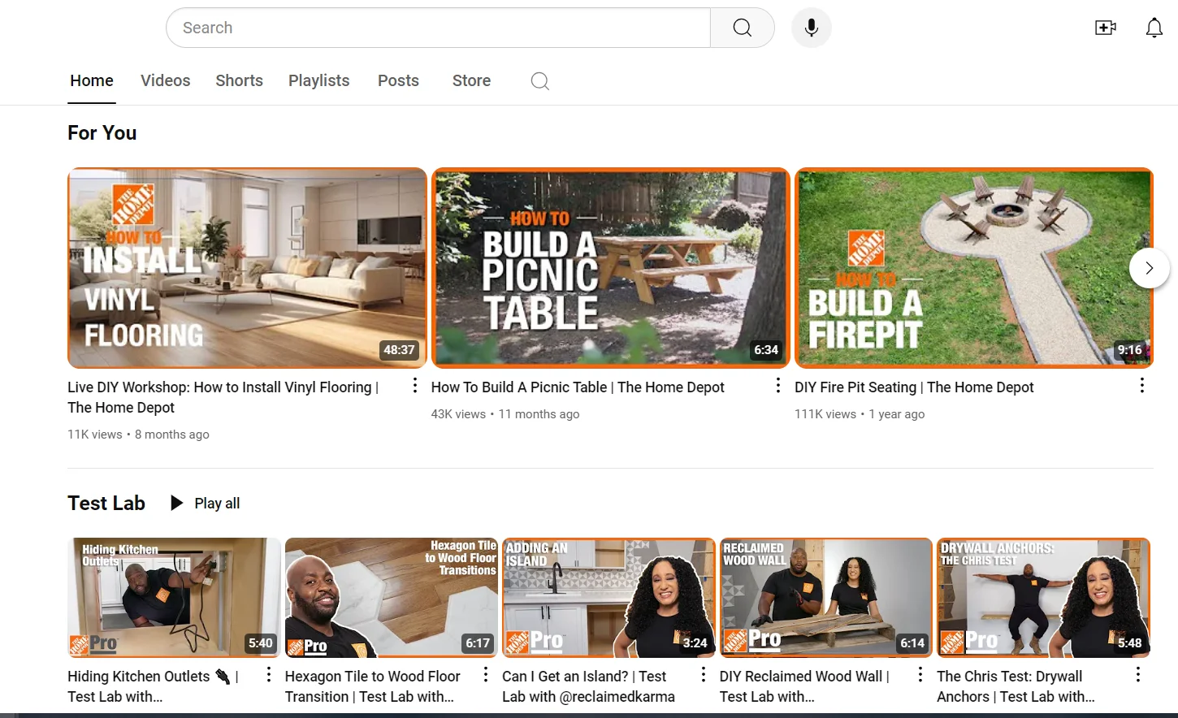The image size is (1178, 718).
Task: Switch to the Shorts tab
Action: point(239,80)
